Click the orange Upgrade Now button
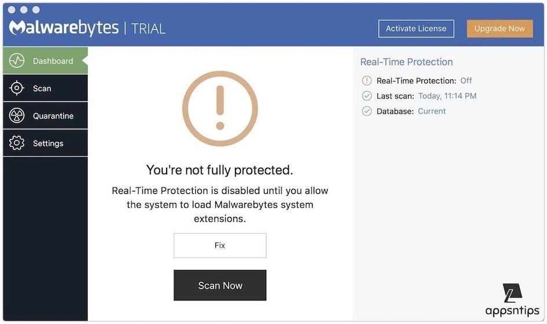This screenshot has height=324, width=547. point(500,28)
